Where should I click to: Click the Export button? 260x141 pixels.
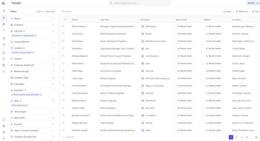227,12
